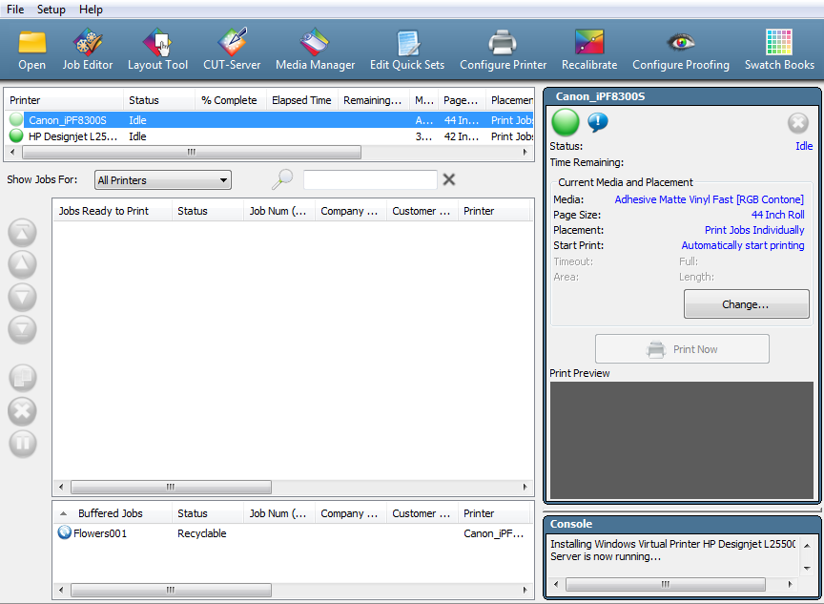Open the Swatch Books

779,50
